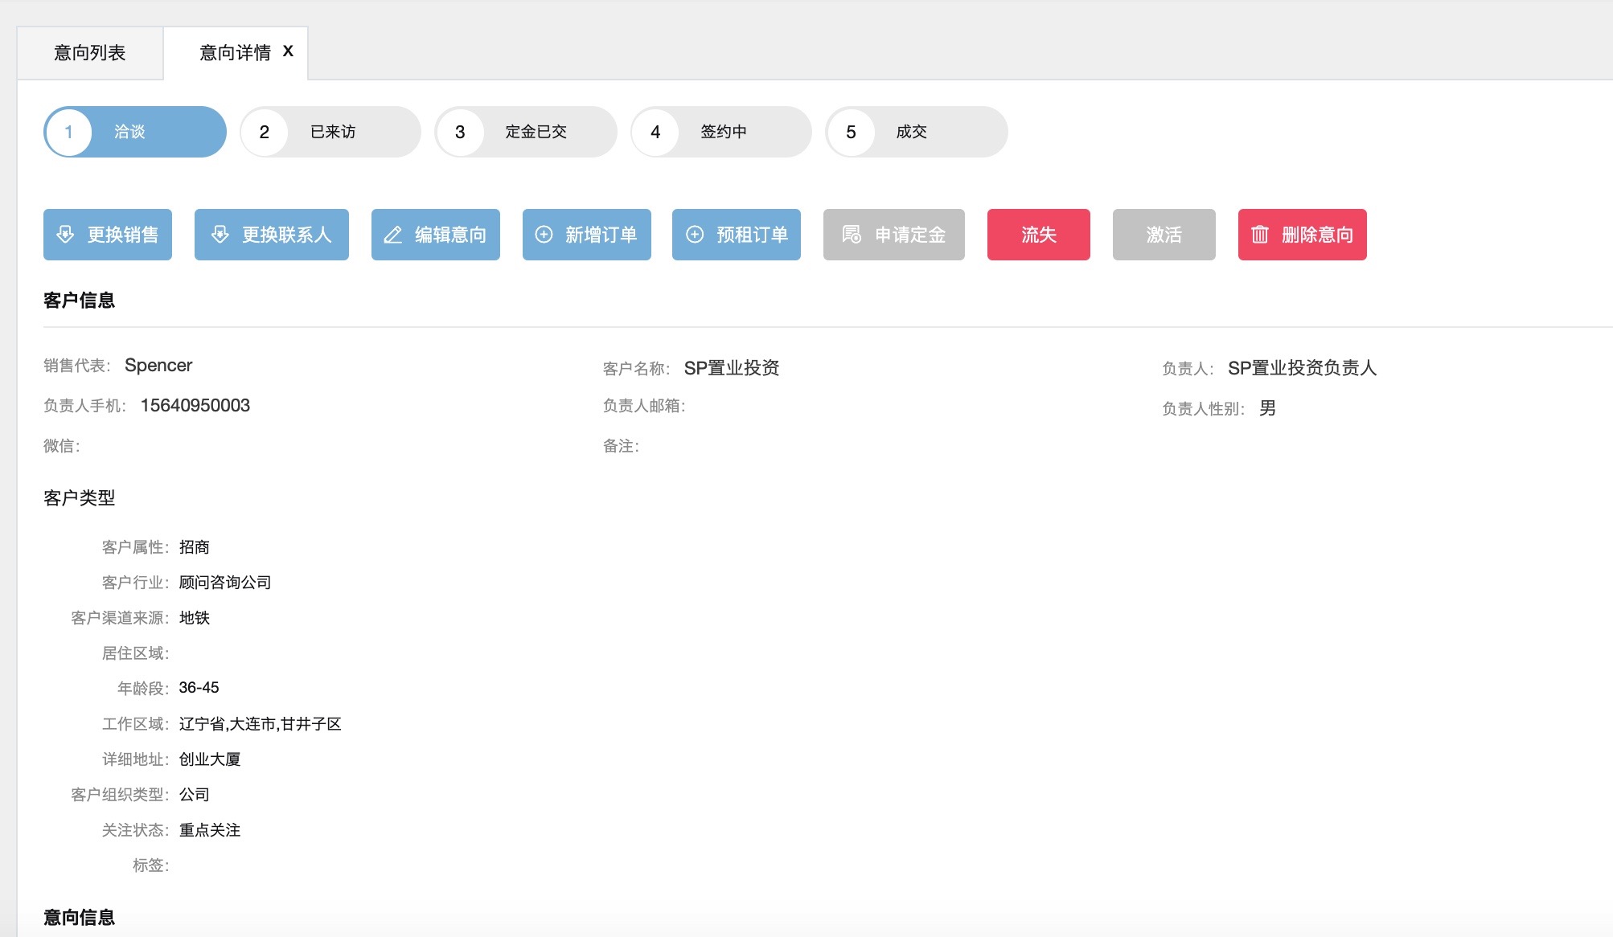Image resolution: width=1613 pixels, height=937 pixels.
Task: Click the phone number 15640950003
Action: click(x=195, y=406)
